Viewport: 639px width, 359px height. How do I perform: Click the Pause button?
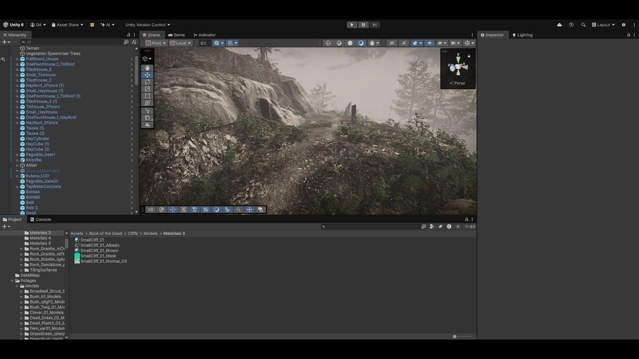pos(363,24)
